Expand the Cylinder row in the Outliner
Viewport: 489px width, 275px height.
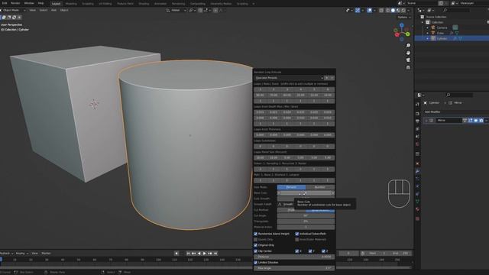pyautogui.click(x=428, y=39)
